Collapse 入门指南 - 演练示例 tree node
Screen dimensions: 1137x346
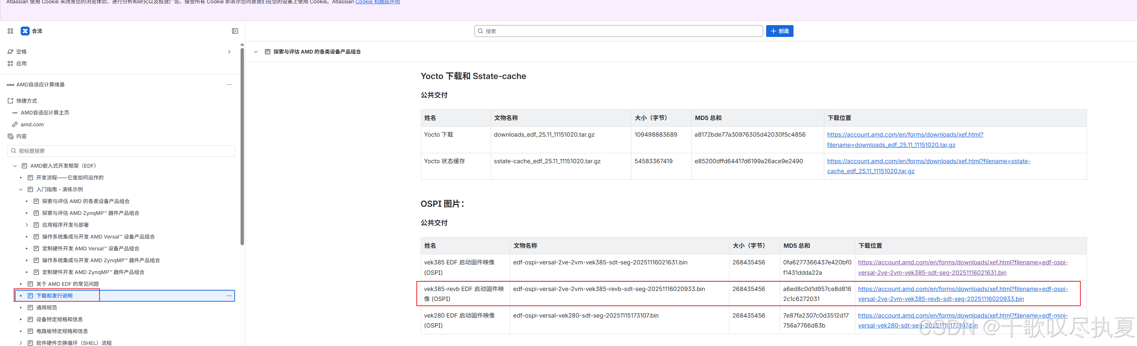point(20,190)
